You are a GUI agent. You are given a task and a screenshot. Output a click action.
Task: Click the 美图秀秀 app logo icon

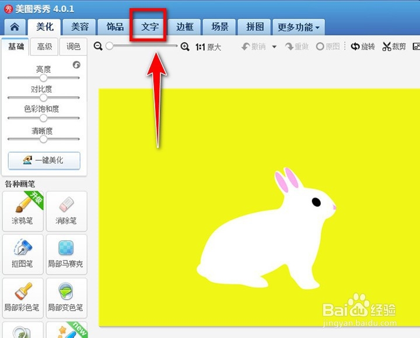point(9,9)
